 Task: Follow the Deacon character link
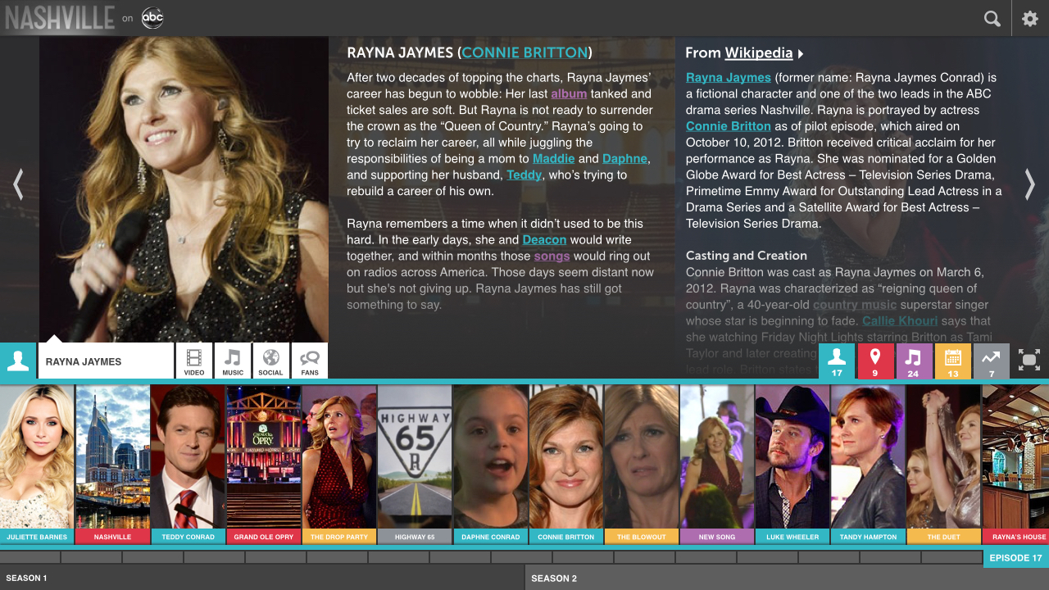544,240
